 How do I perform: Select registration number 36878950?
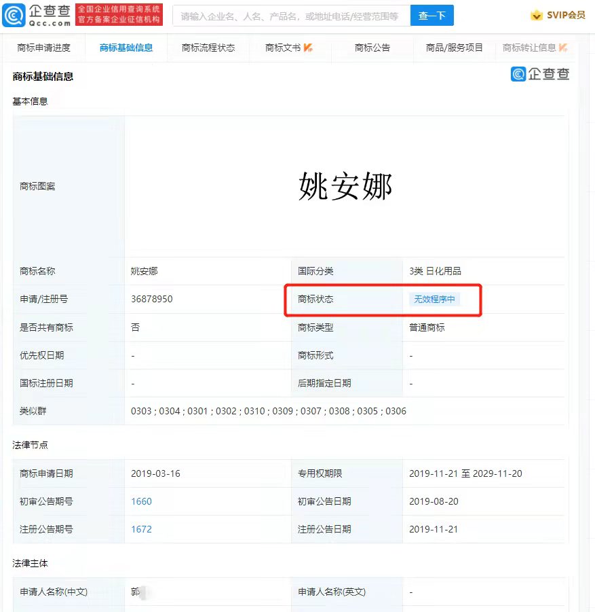point(152,299)
